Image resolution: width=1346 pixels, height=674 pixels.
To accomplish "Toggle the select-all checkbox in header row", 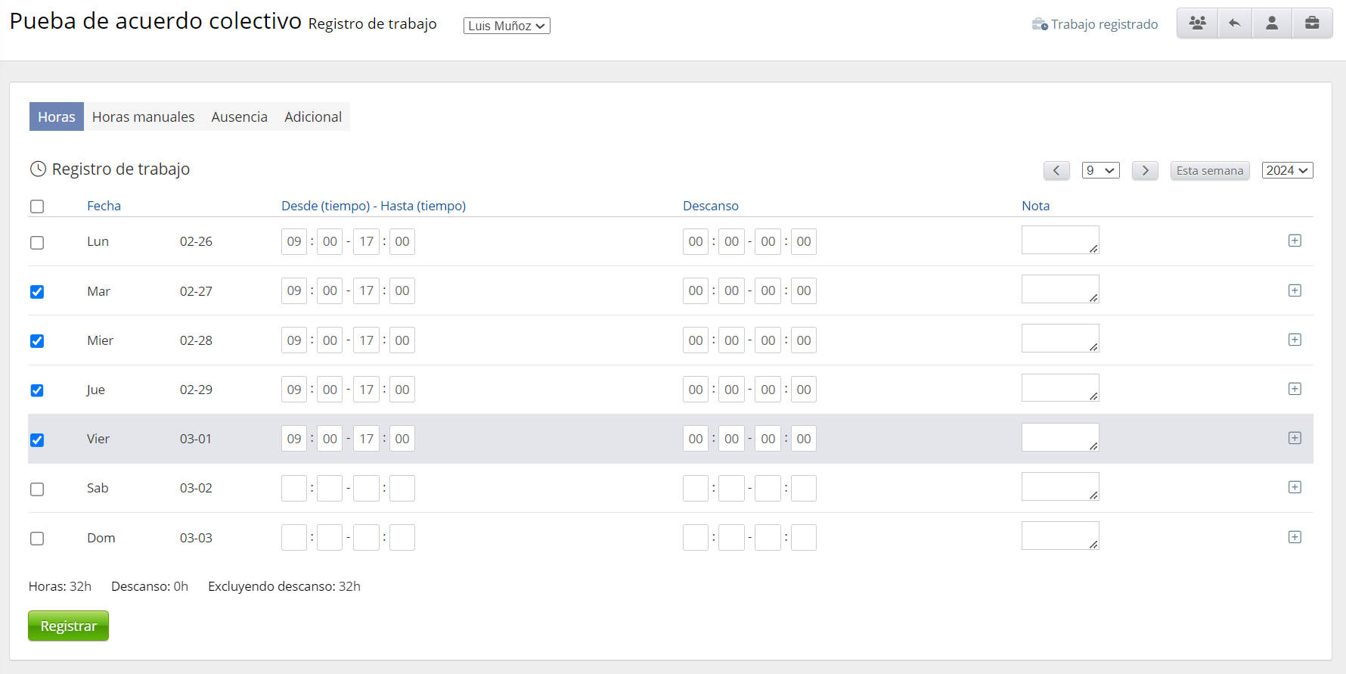I will point(37,207).
